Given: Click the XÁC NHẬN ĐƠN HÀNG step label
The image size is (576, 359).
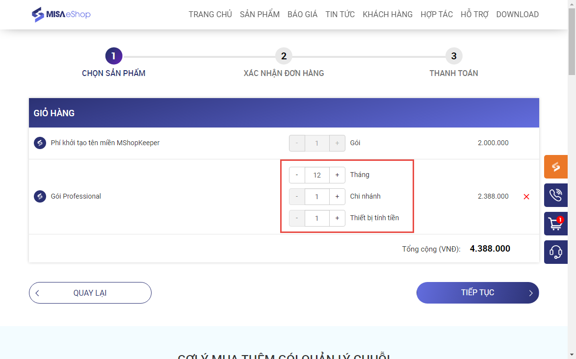Looking at the screenshot, I should click(x=284, y=73).
